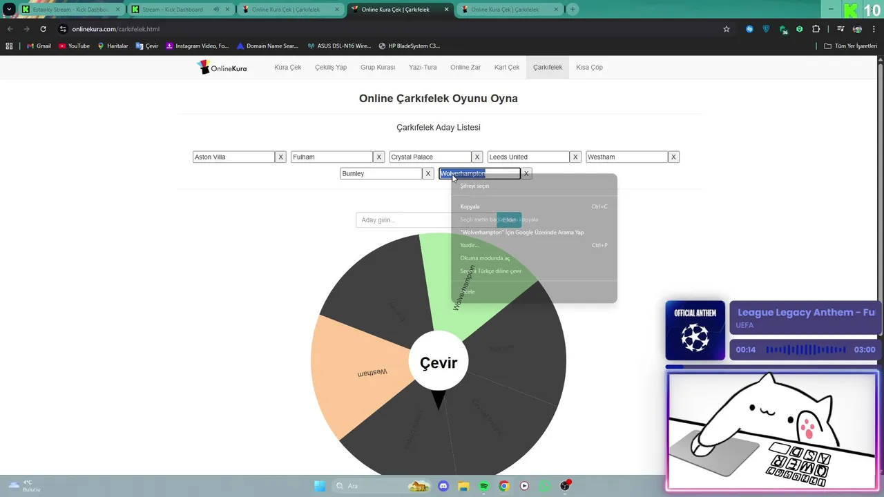Remove Wolverhampton with its X button
884x497 pixels.
526,173
